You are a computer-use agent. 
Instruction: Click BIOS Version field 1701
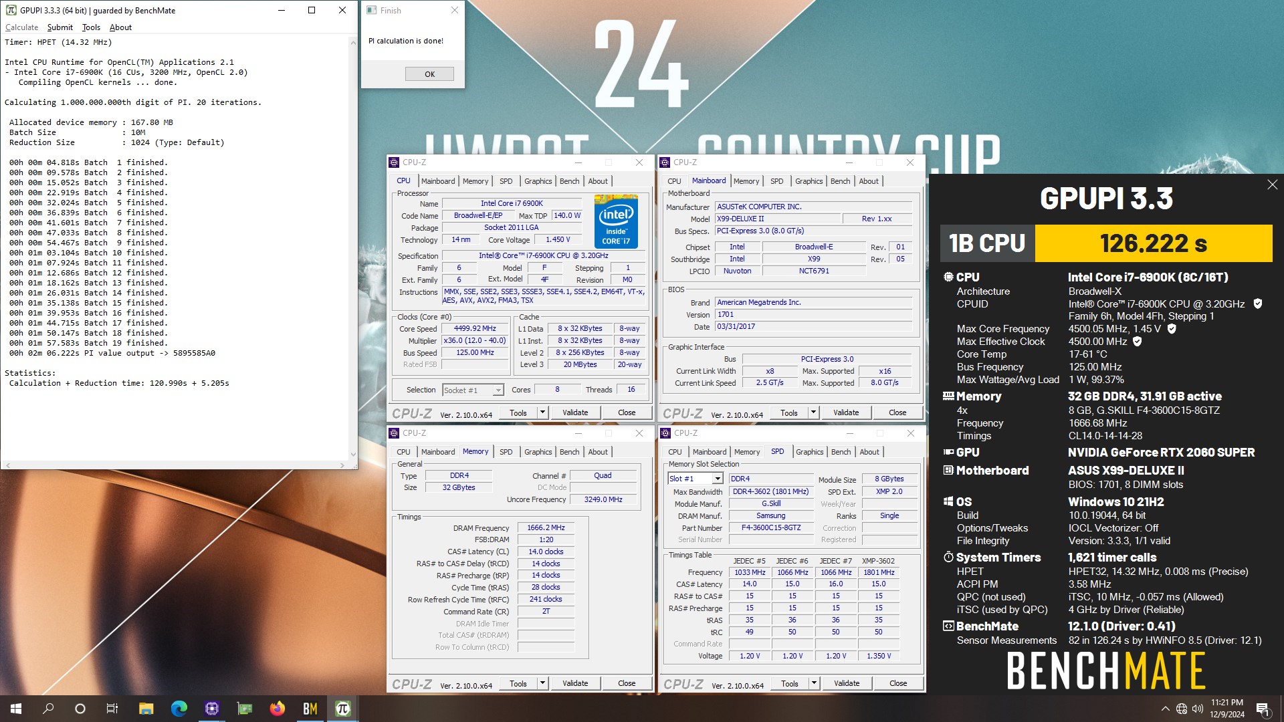pos(814,315)
